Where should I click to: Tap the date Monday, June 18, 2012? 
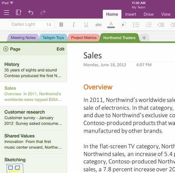105,65
